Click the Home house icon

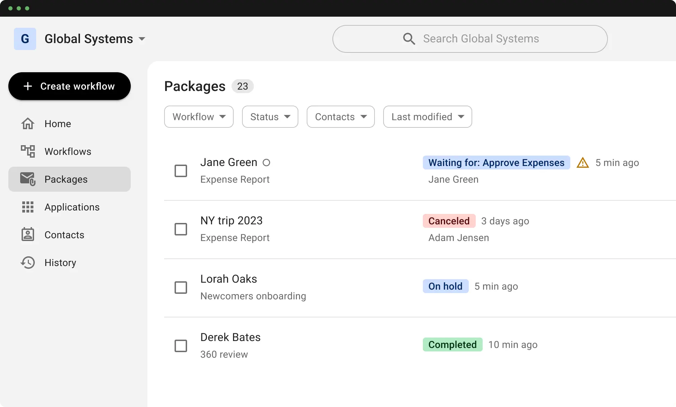pos(28,124)
